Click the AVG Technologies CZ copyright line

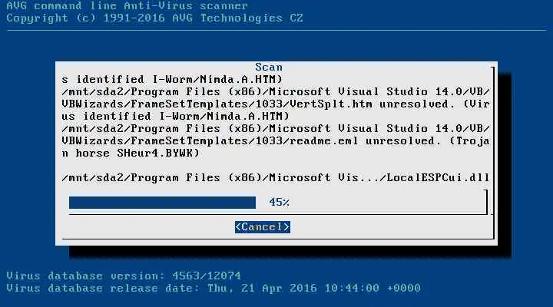pos(155,18)
